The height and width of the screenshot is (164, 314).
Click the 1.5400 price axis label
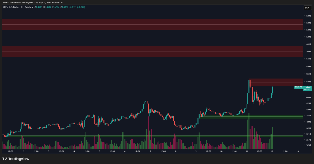[x=308, y=66]
